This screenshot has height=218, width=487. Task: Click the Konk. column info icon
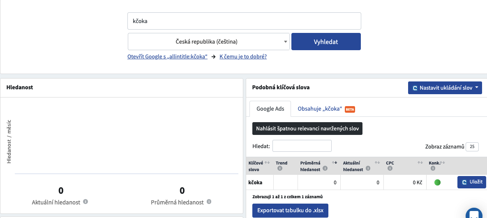click(x=433, y=169)
